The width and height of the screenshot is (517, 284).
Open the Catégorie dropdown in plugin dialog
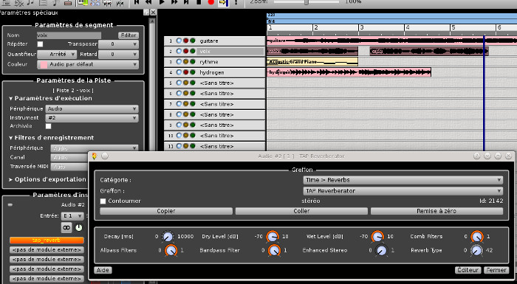pos(403,180)
